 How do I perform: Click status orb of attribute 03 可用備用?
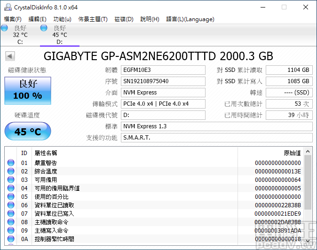11,180
